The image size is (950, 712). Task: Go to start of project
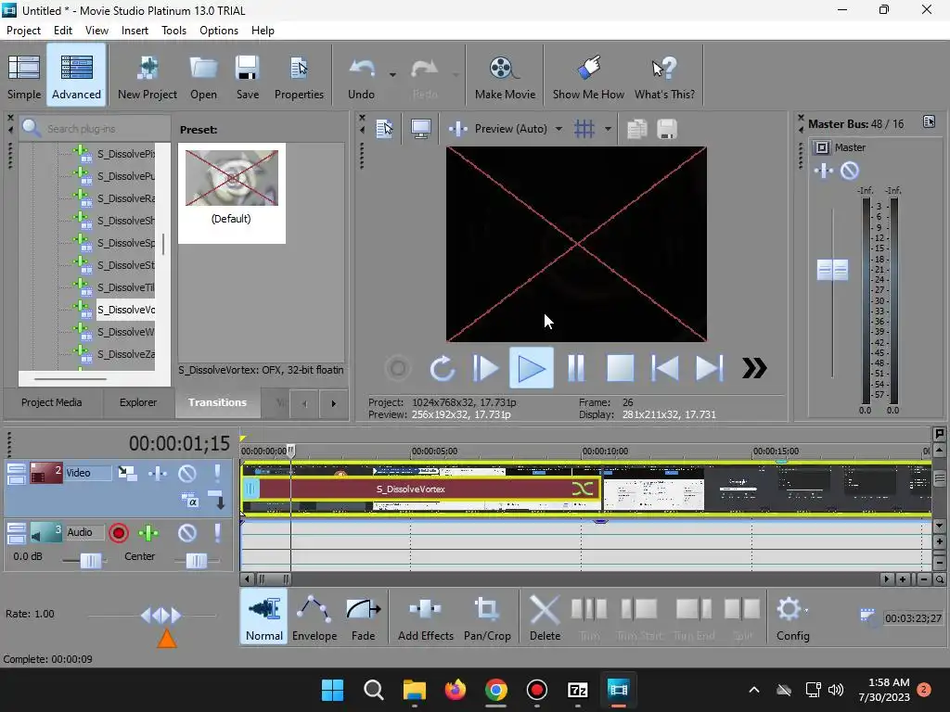664,368
